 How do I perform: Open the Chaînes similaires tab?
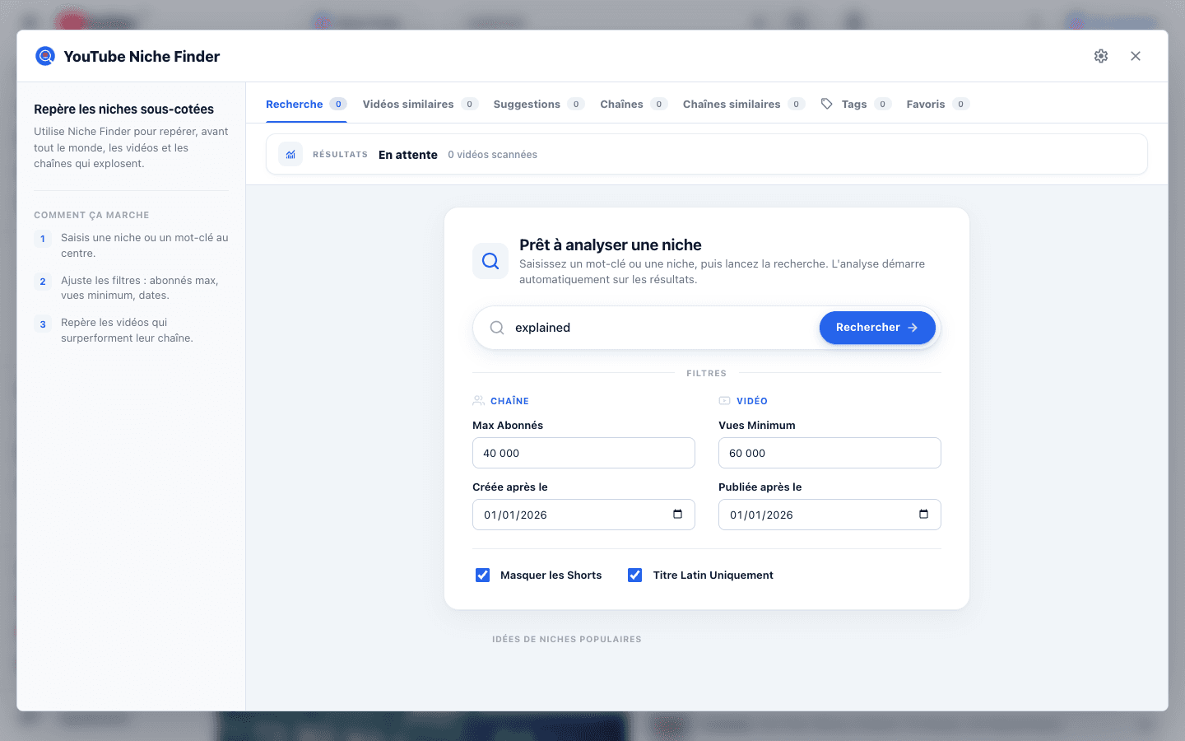coord(744,105)
